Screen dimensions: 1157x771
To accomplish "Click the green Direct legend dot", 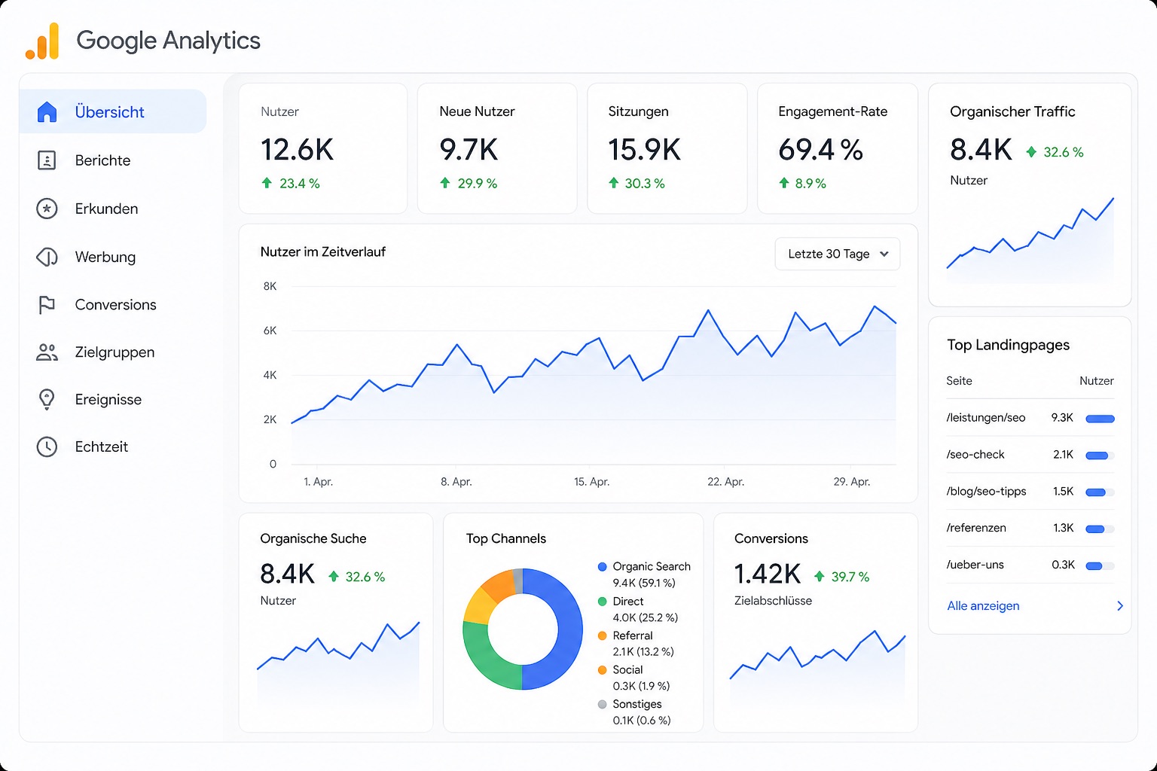I will (603, 602).
